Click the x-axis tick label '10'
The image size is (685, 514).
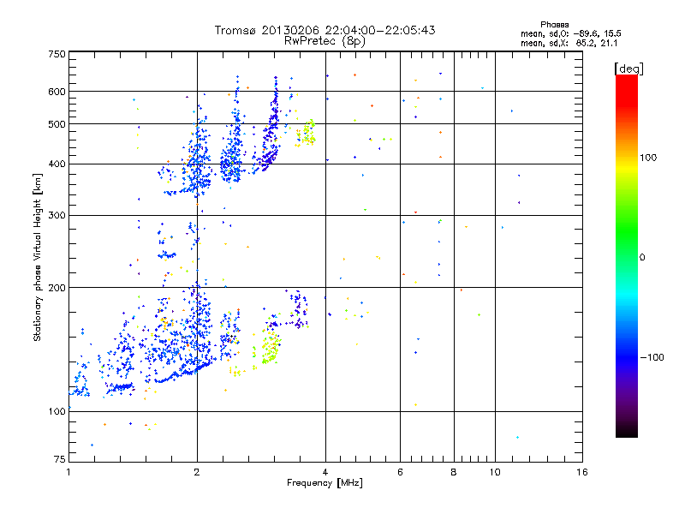click(x=495, y=472)
